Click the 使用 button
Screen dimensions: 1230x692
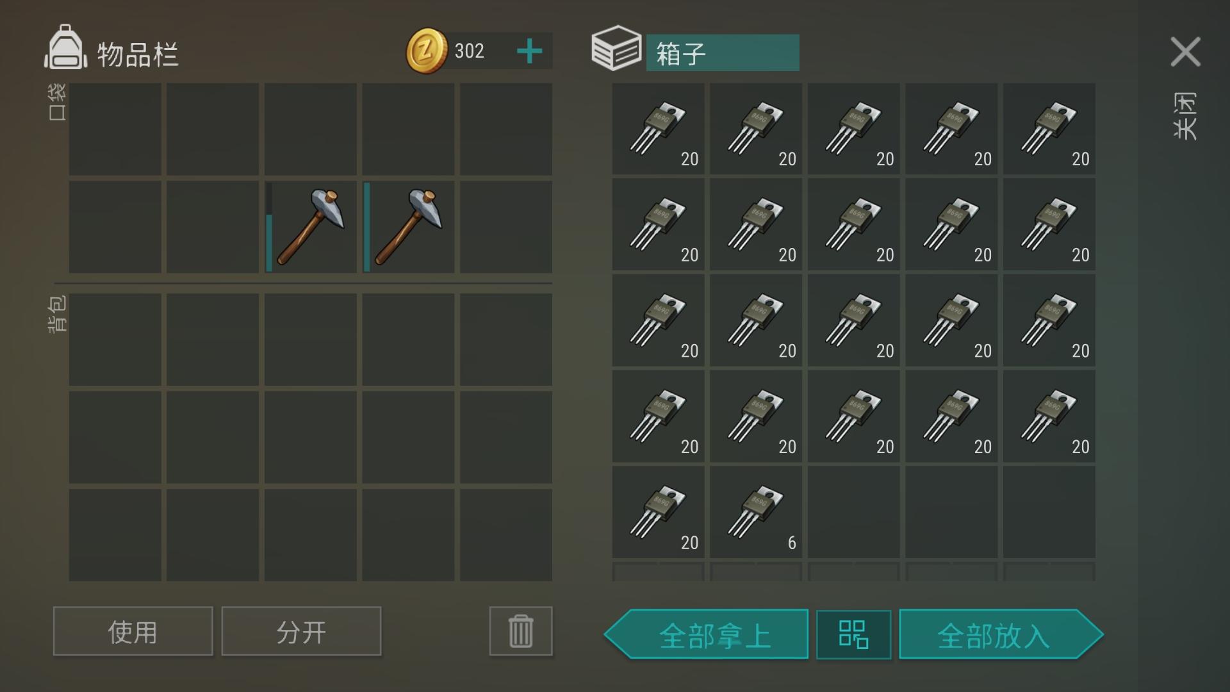[133, 631]
